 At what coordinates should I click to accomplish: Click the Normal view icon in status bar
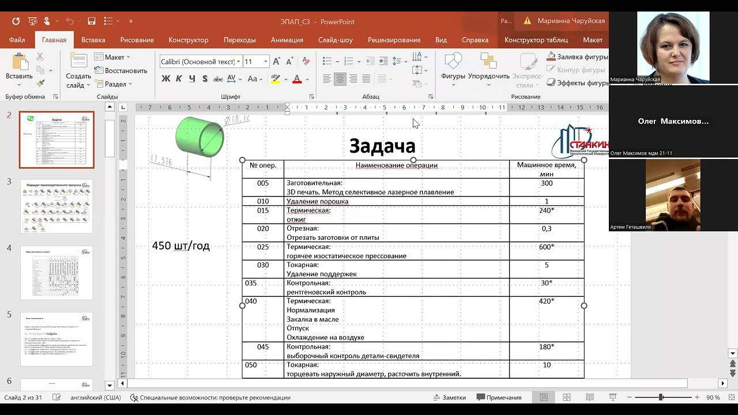544,398
